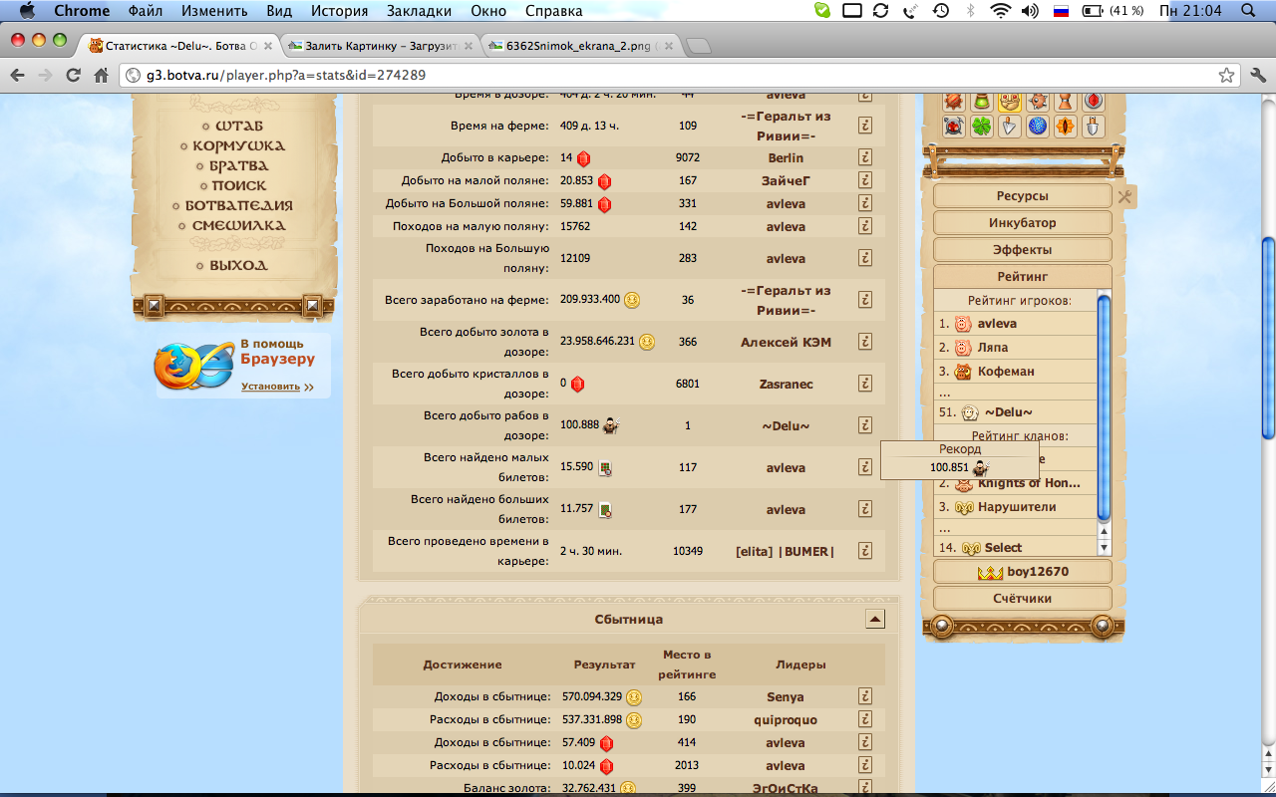Open Chrome wrench menu
Image resolution: width=1276 pixels, height=797 pixels.
pos(1258,75)
